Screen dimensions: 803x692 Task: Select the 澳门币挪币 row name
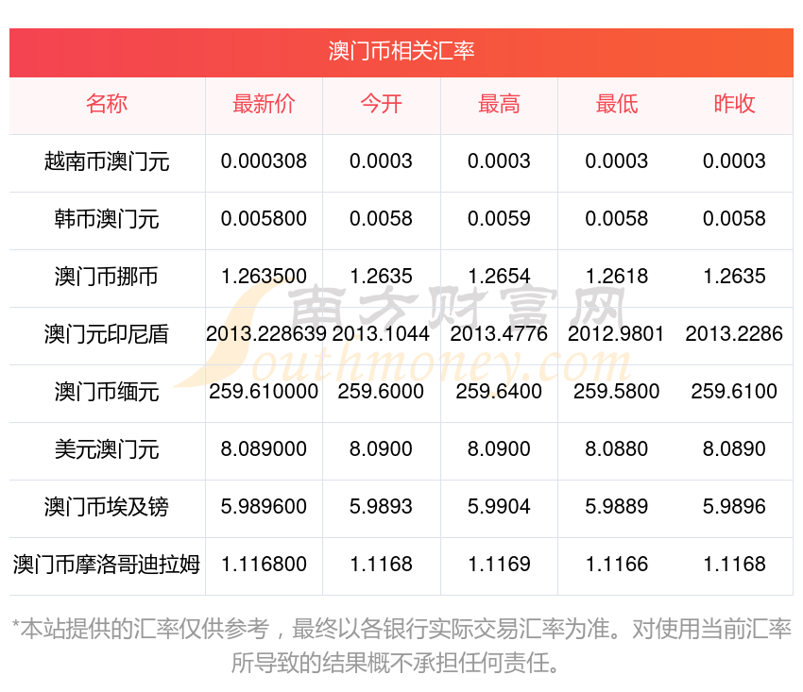tap(107, 277)
